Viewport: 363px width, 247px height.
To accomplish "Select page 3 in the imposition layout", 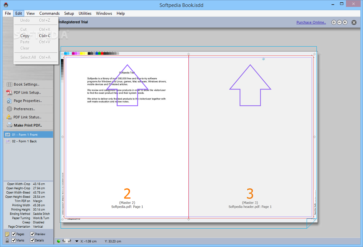I will [x=250, y=137].
